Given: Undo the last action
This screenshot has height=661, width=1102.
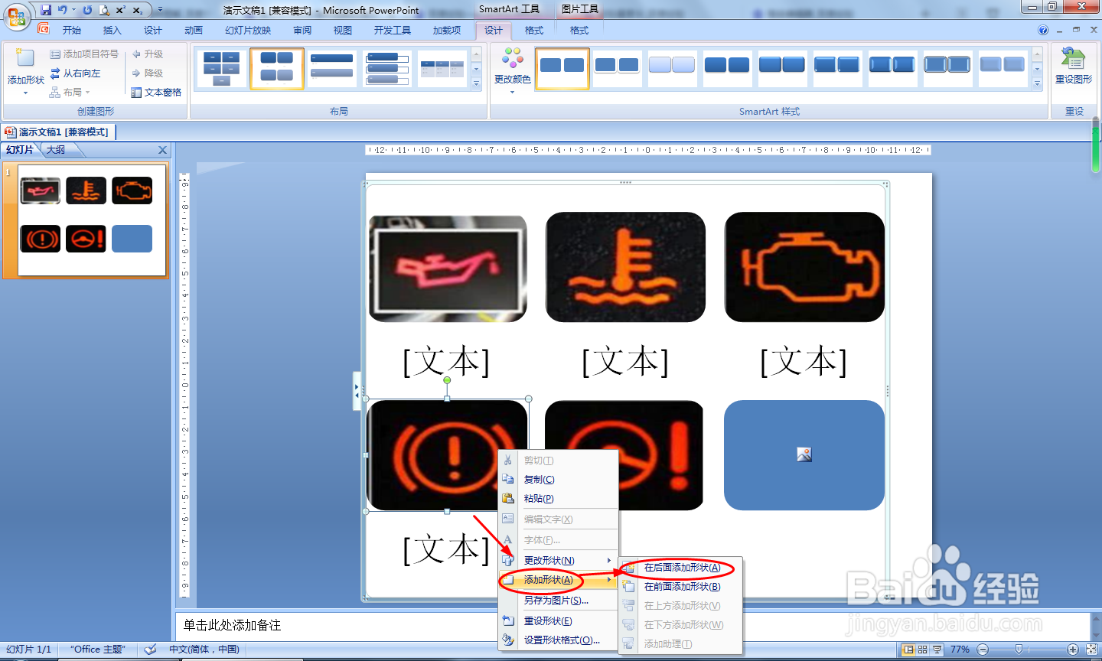Looking at the screenshot, I should click(62, 10).
